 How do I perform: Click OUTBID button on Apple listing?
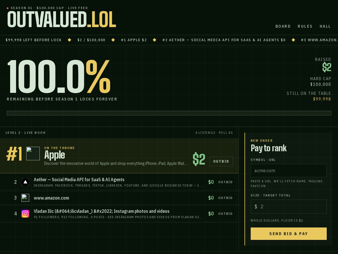[x=221, y=161]
